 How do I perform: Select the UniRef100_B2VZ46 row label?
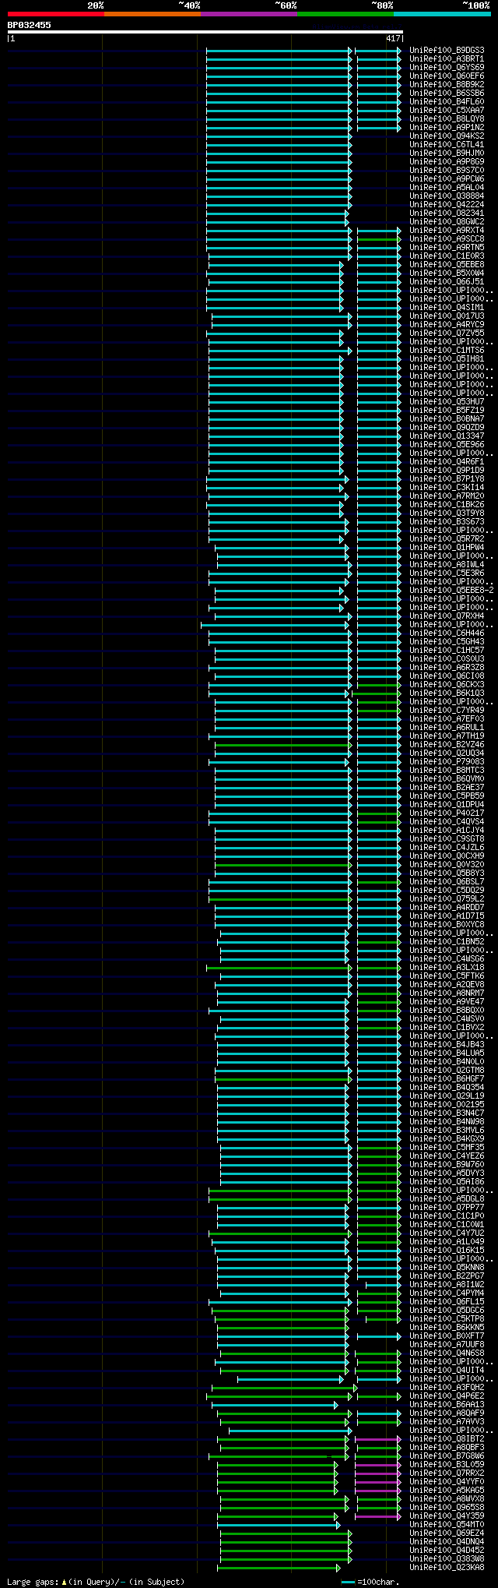click(447, 744)
